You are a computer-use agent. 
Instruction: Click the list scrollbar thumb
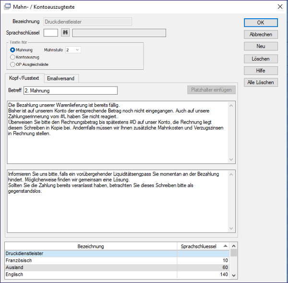coord(234,253)
